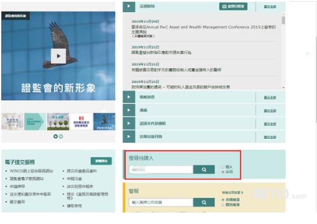Click the 警報 company name input field
The image size is (317, 224).
click(161, 202)
